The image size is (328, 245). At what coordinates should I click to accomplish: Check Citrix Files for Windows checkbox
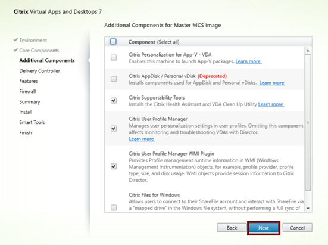pyautogui.click(x=114, y=207)
